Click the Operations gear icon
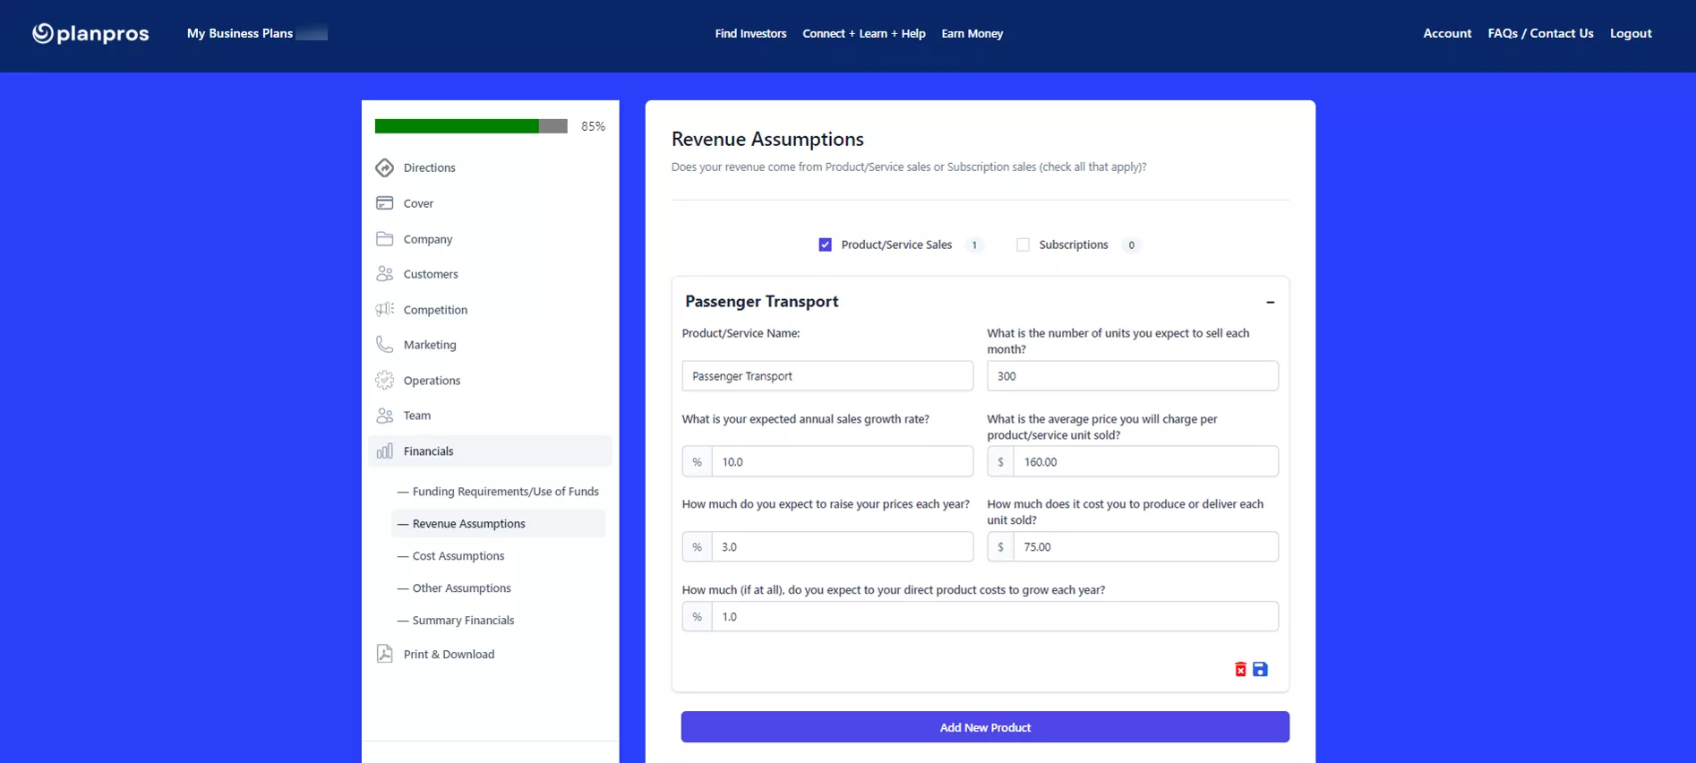 (384, 381)
